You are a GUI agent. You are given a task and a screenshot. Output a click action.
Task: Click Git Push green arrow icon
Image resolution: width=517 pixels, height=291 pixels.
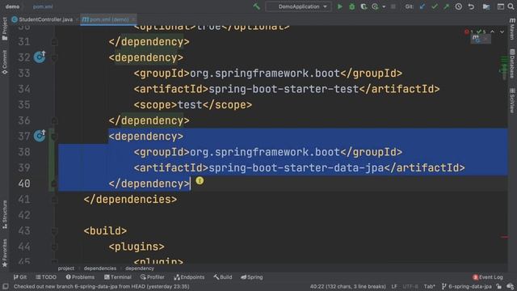446,6
